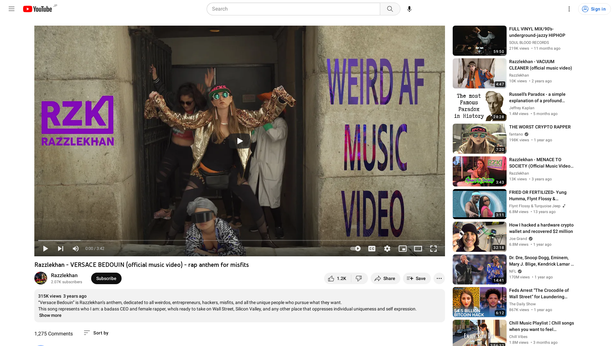
Task: Click The Daily Show channel name
Action: point(522,304)
